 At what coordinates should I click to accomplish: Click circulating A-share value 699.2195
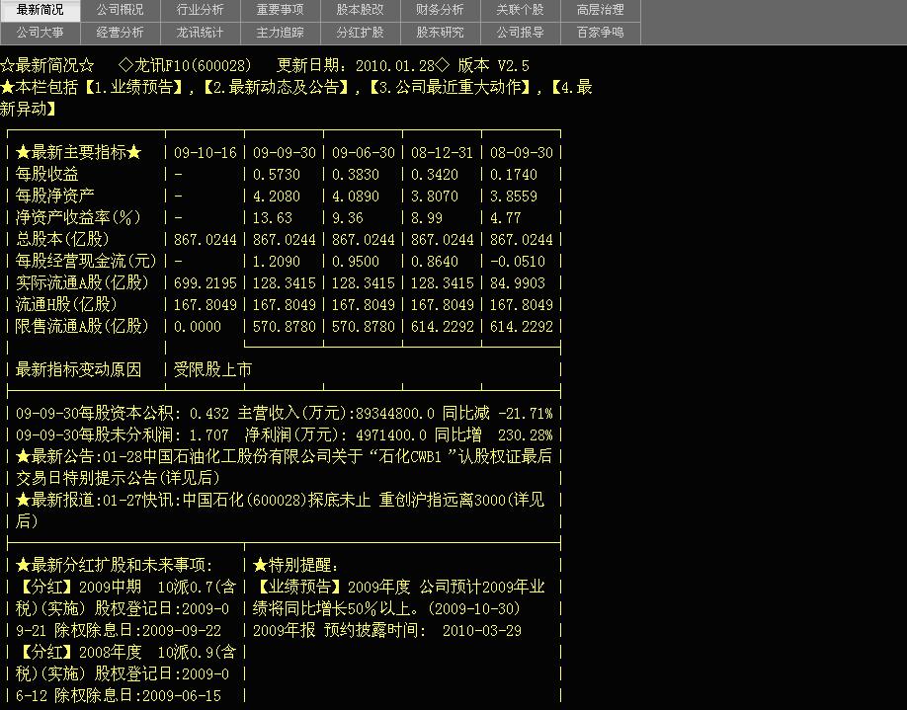tap(206, 283)
